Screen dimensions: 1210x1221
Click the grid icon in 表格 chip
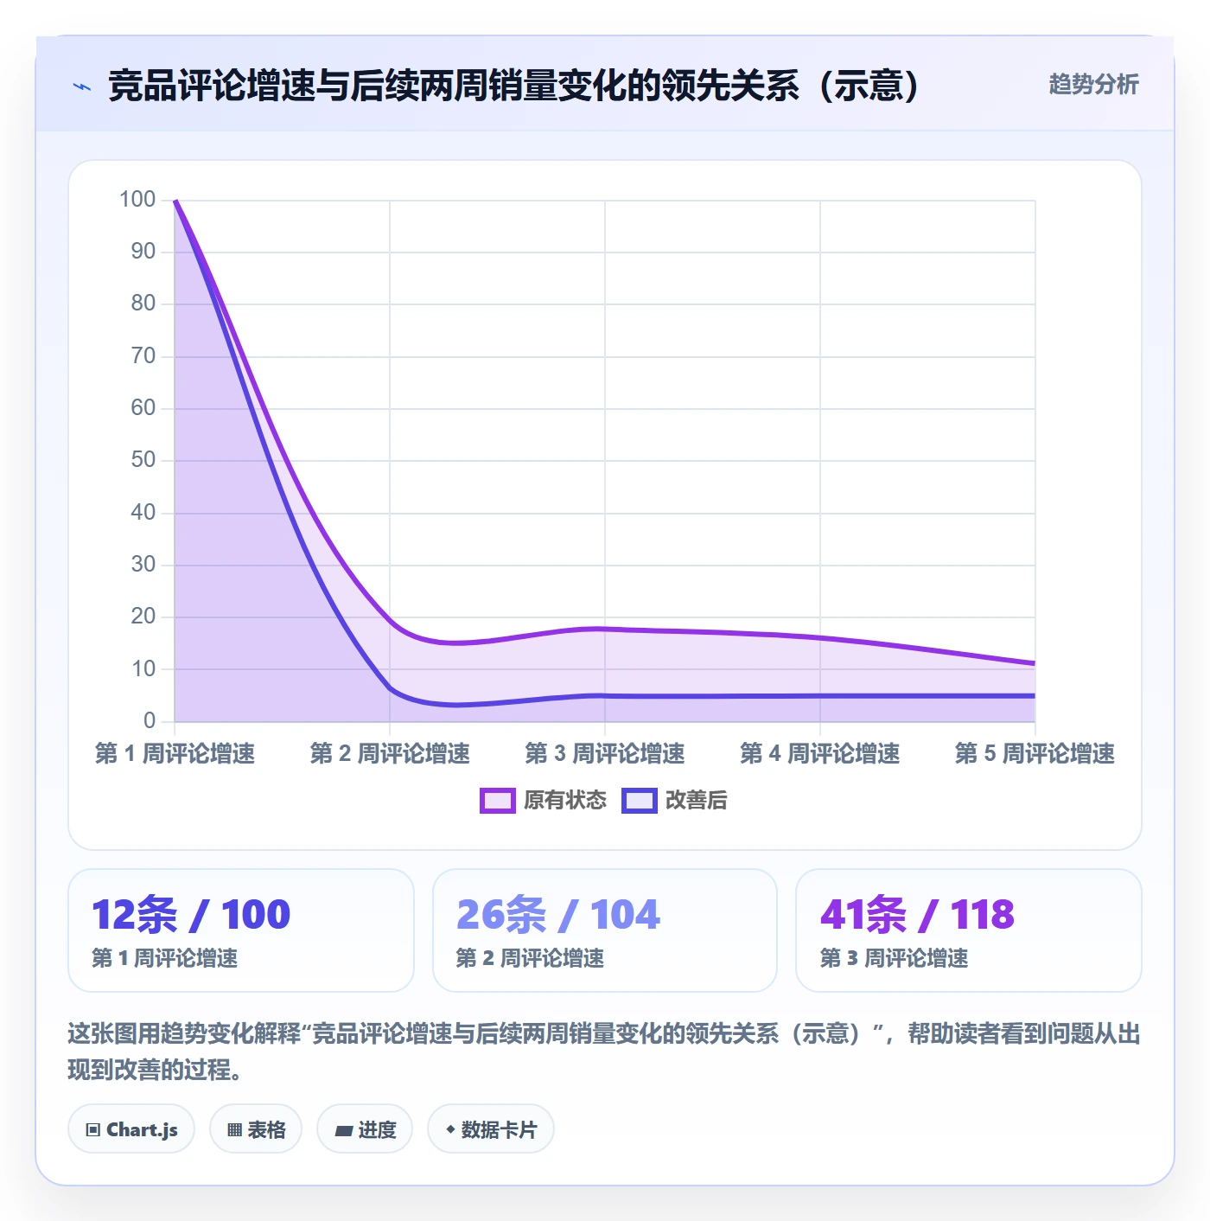pyautogui.click(x=234, y=1130)
